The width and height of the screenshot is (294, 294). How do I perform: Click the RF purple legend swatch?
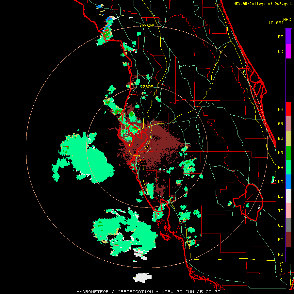point(288,37)
